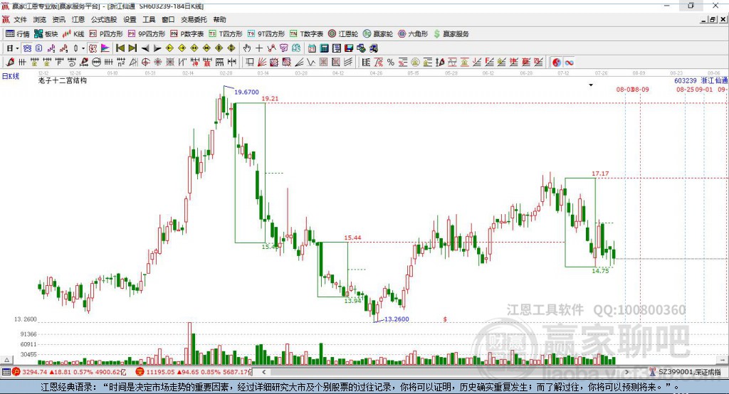729x394 pixels.
Task: Open the 帮助 menu
Action: (x=219, y=19)
